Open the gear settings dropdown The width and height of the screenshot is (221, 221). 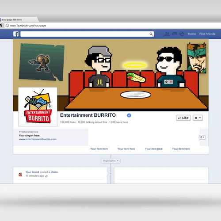coord(198,118)
